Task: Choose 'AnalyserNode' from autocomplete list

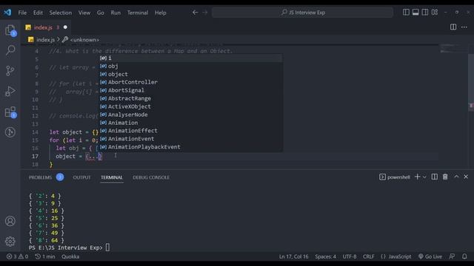Action: tap(191, 115)
